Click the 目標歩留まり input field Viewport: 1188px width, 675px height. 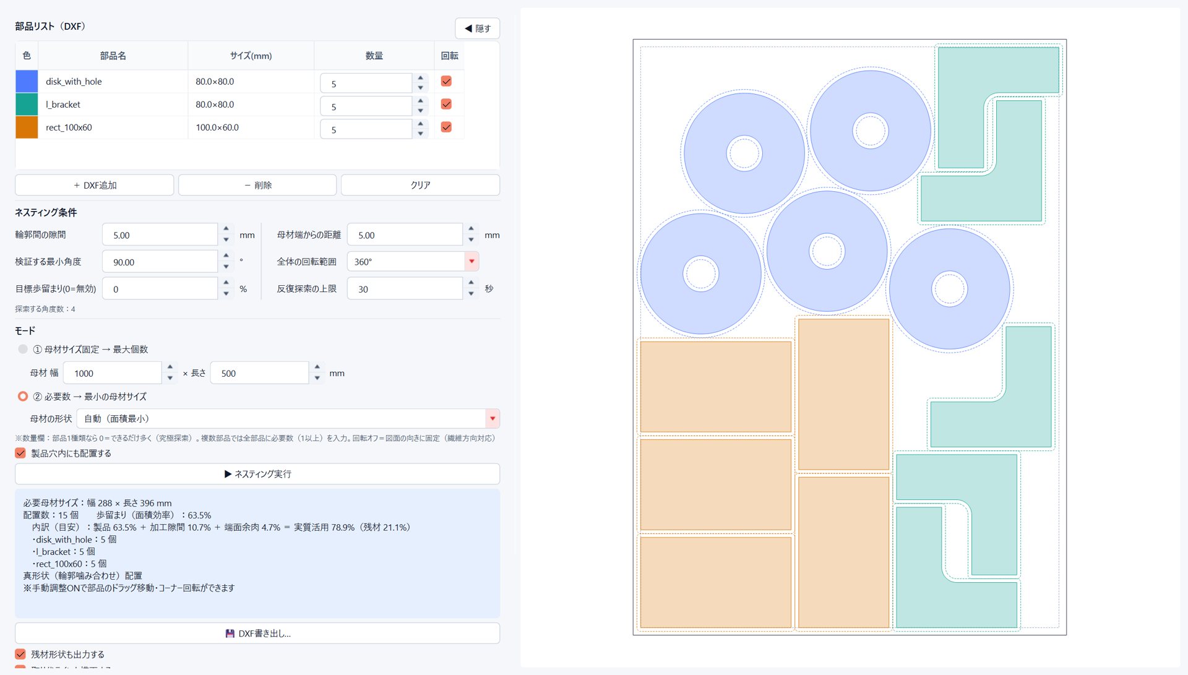pyautogui.click(x=160, y=289)
